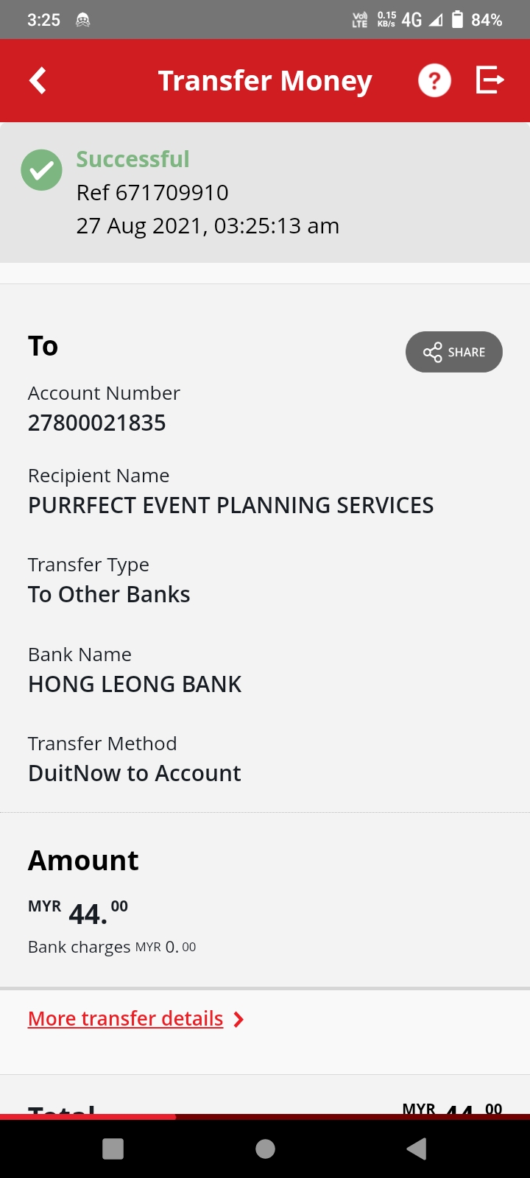
Task: Open the More transfer details link
Action: tap(126, 1018)
